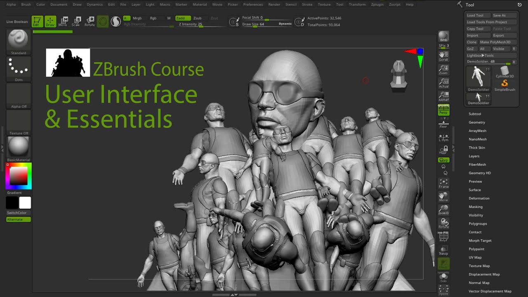The width and height of the screenshot is (528, 297).
Task: Click the Xpose icon
Action: point(443,290)
